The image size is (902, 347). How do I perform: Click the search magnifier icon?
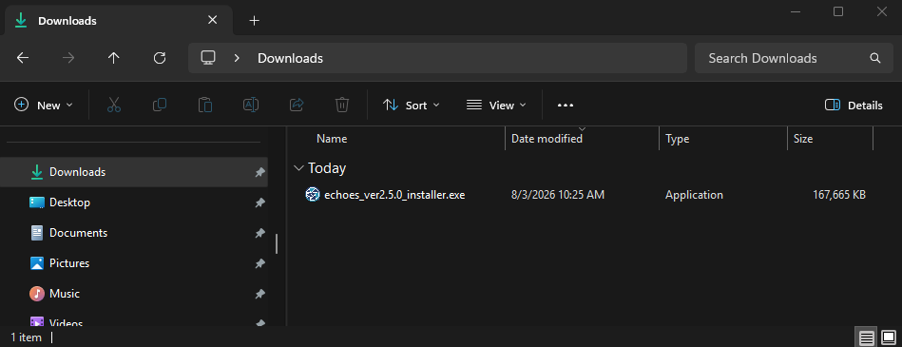(x=875, y=58)
